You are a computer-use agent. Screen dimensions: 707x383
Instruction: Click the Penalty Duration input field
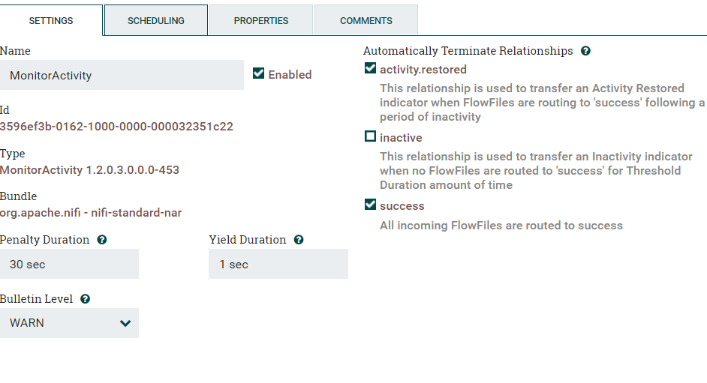coord(69,264)
